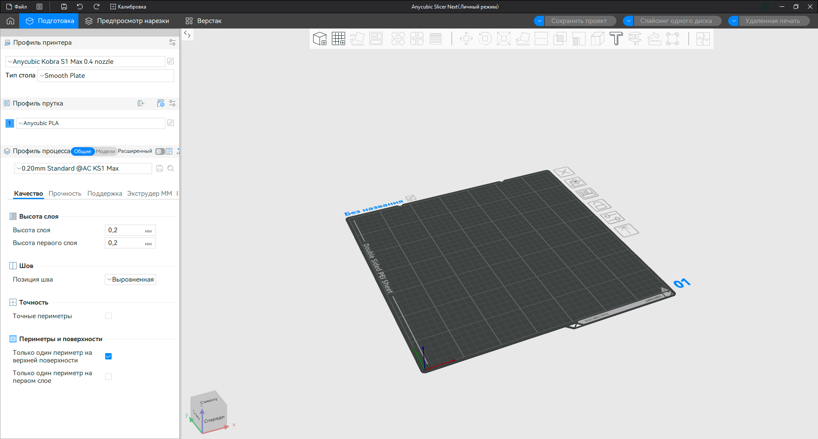The width and height of the screenshot is (818, 439).
Task: Select the Lay on face tool
Action: click(x=522, y=39)
